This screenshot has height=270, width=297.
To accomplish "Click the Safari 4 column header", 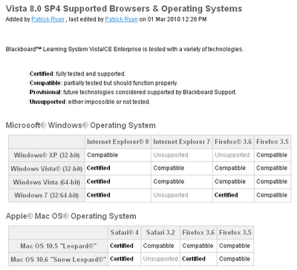I will click(125, 233).
